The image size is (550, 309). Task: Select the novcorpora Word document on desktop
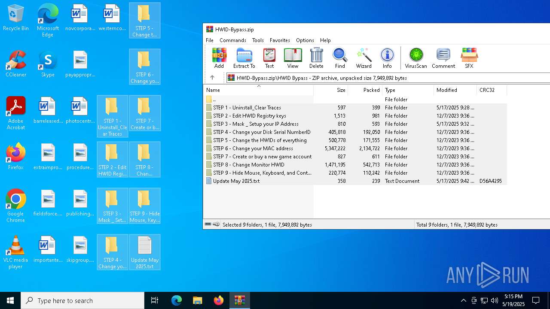pyautogui.click(x=80, y=18)
